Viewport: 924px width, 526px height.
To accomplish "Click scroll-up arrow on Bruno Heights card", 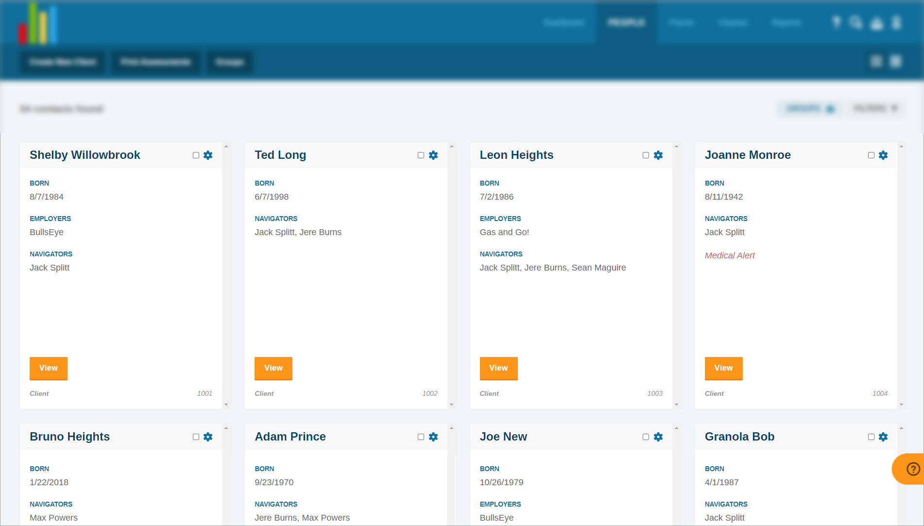I will (x=226, y=428).
